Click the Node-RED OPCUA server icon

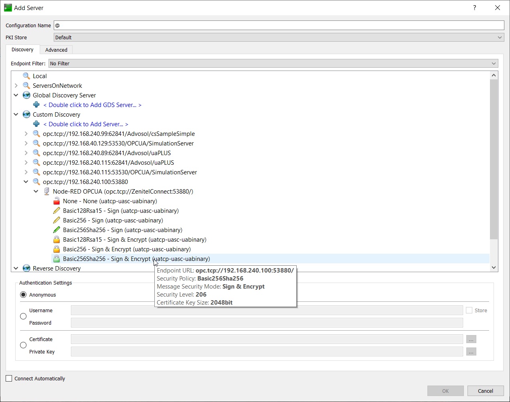pos(47,192)
